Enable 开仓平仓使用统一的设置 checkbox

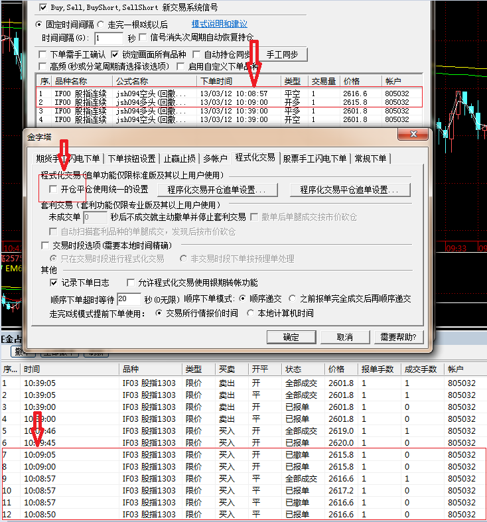point(54,190)
